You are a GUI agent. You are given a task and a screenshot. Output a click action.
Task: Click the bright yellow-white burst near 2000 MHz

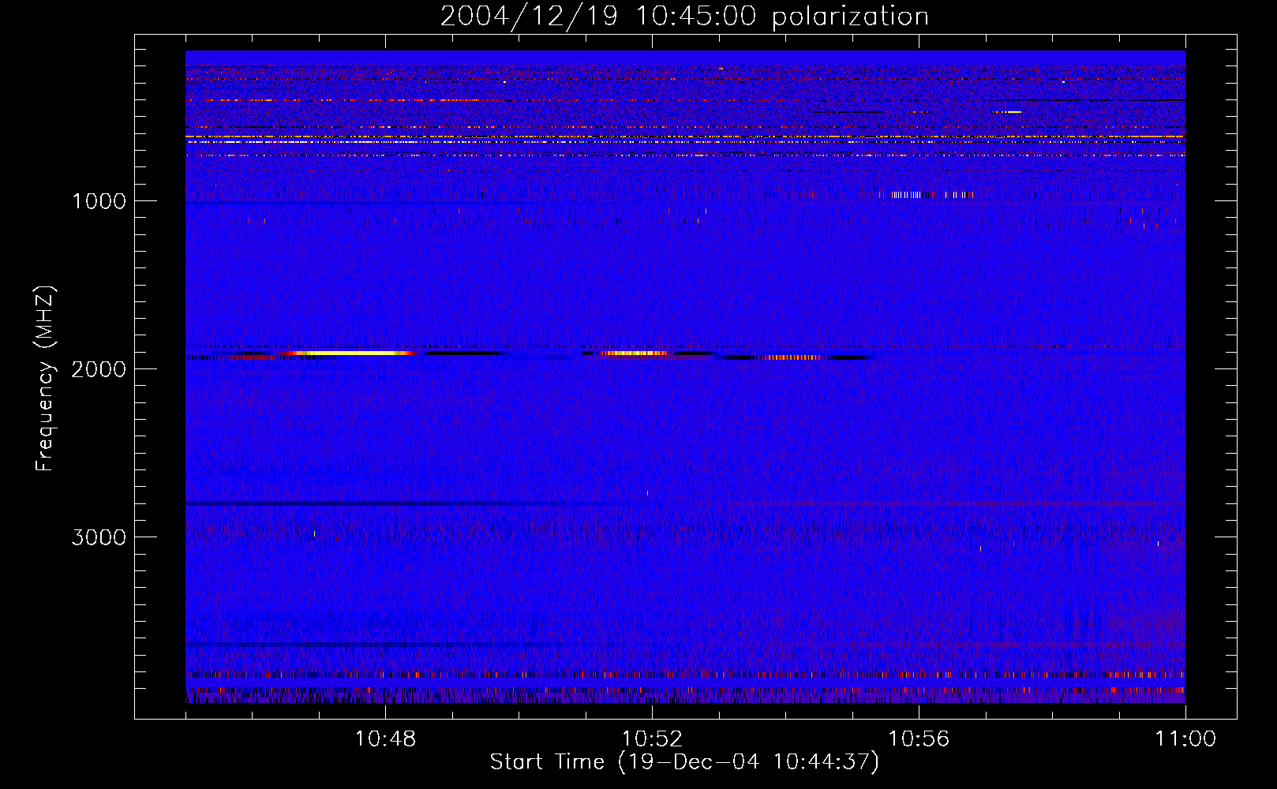(351, 353)
